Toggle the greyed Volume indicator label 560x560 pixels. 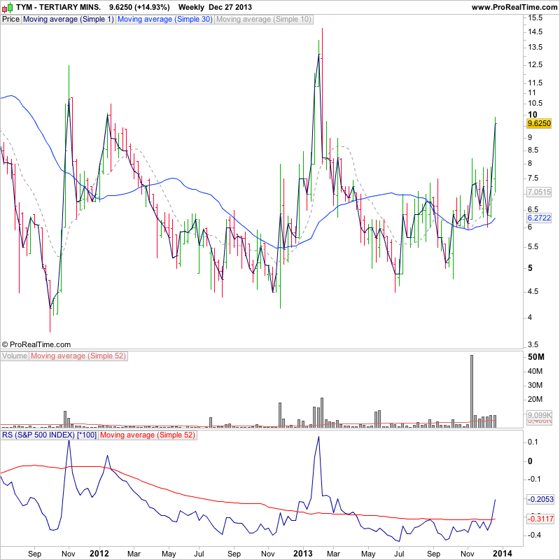point(15,356)
